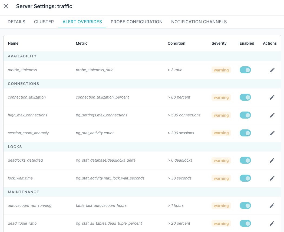
Task: Click the CONNECTIONS group heading
Action: pyautogui.click(x=23, y=84)
